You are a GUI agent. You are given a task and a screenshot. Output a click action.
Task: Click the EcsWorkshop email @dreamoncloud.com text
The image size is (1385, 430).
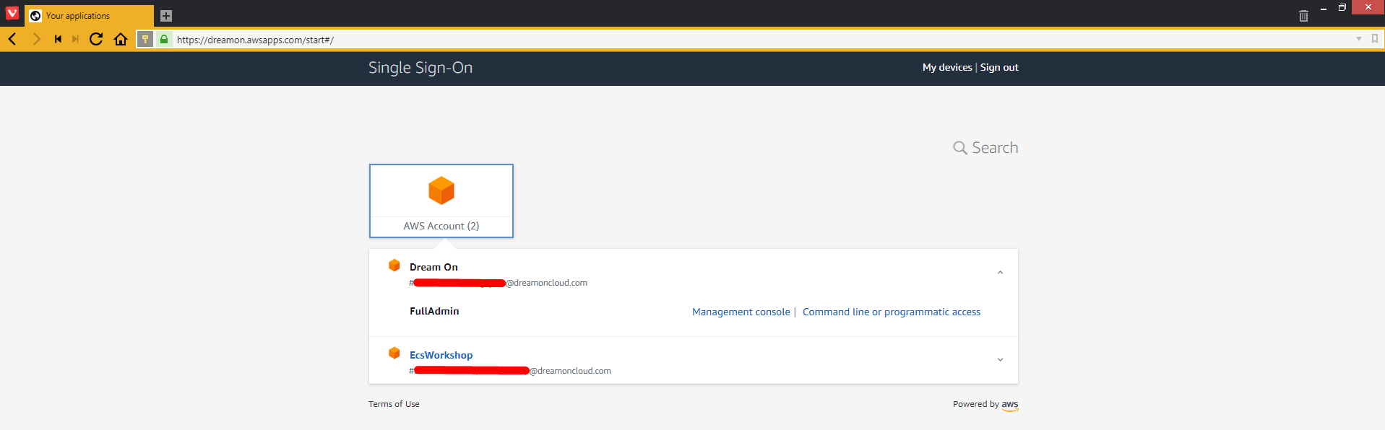[570, 371]
